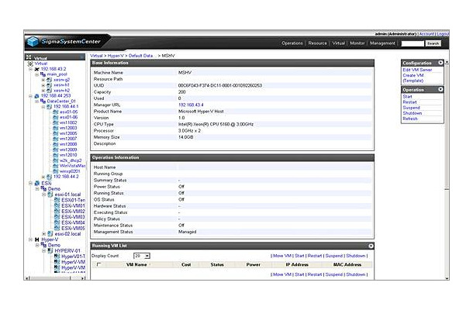The width and height of the screenshot is (473, 310).
Task: Click the esxi-01.local host icon
Action: [50, 195]
